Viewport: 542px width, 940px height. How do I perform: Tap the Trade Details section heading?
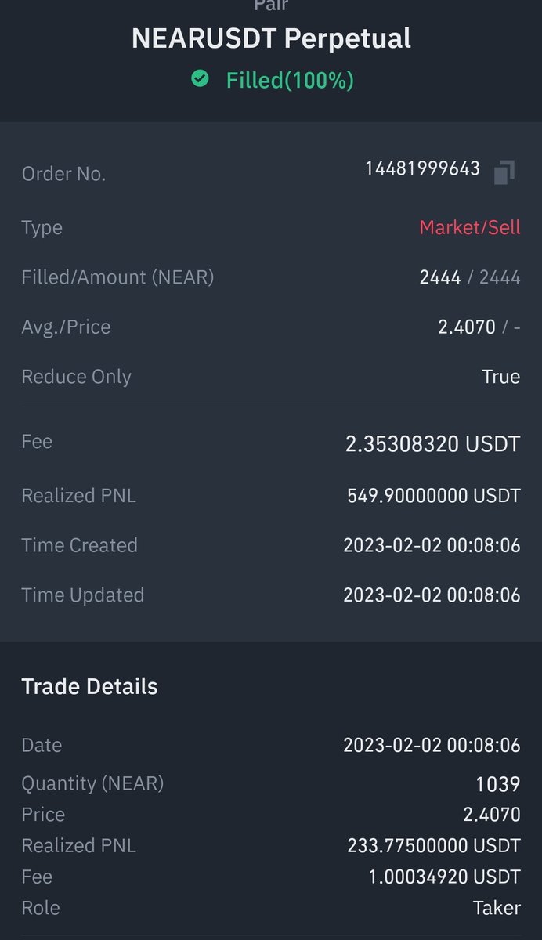[89, 686]
